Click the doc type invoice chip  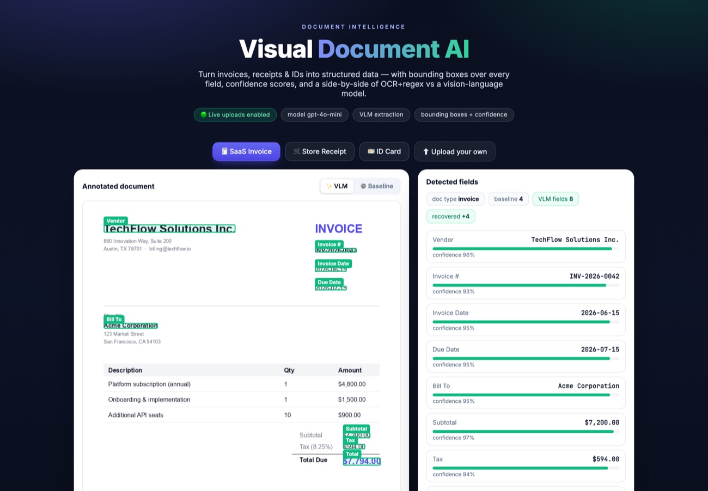[455, 199]
